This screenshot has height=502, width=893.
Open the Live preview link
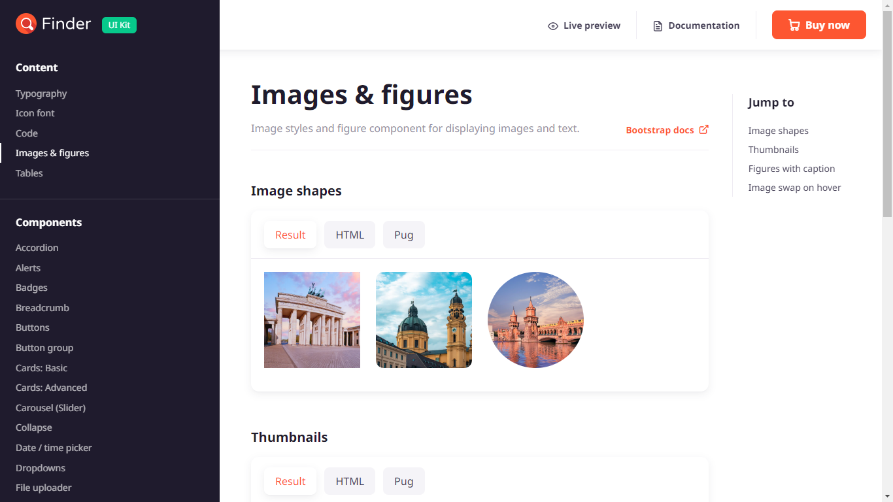click(x=584, y=25)
